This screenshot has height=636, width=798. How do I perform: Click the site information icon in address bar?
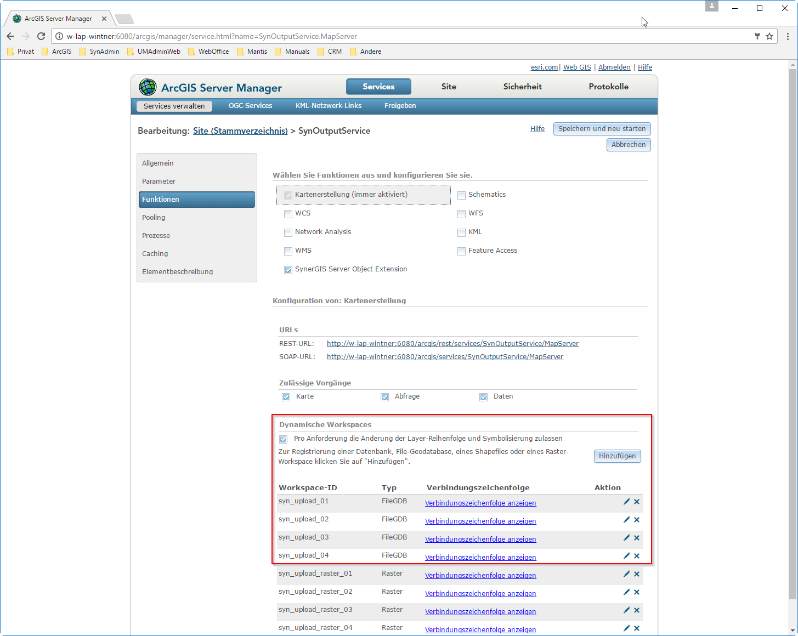coord(59,36)
